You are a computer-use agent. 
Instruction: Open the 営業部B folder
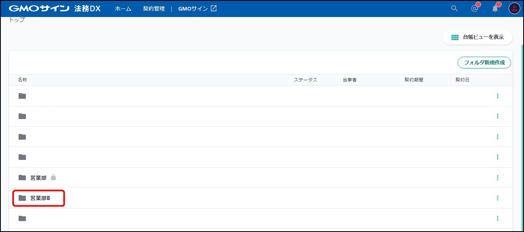click(x=40, y=198)
